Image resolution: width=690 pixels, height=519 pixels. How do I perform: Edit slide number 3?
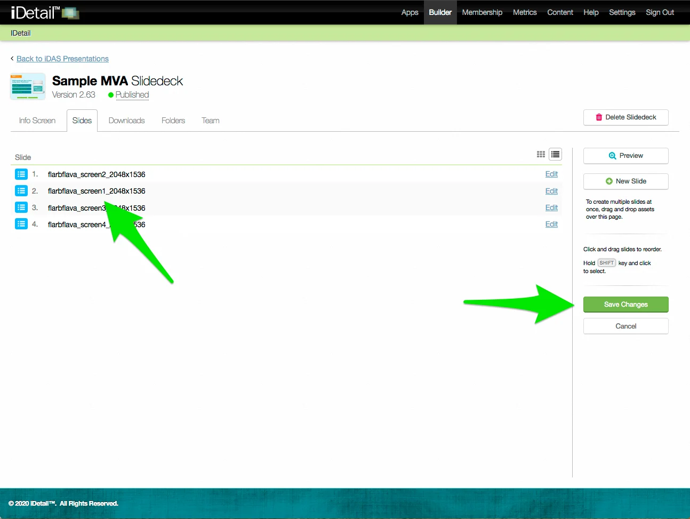coord(551,207)
